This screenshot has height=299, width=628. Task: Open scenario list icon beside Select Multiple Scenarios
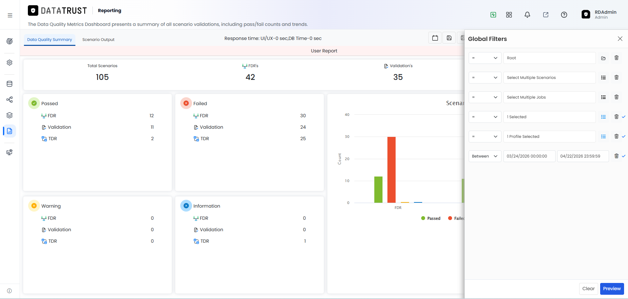[x=603, y=78]
